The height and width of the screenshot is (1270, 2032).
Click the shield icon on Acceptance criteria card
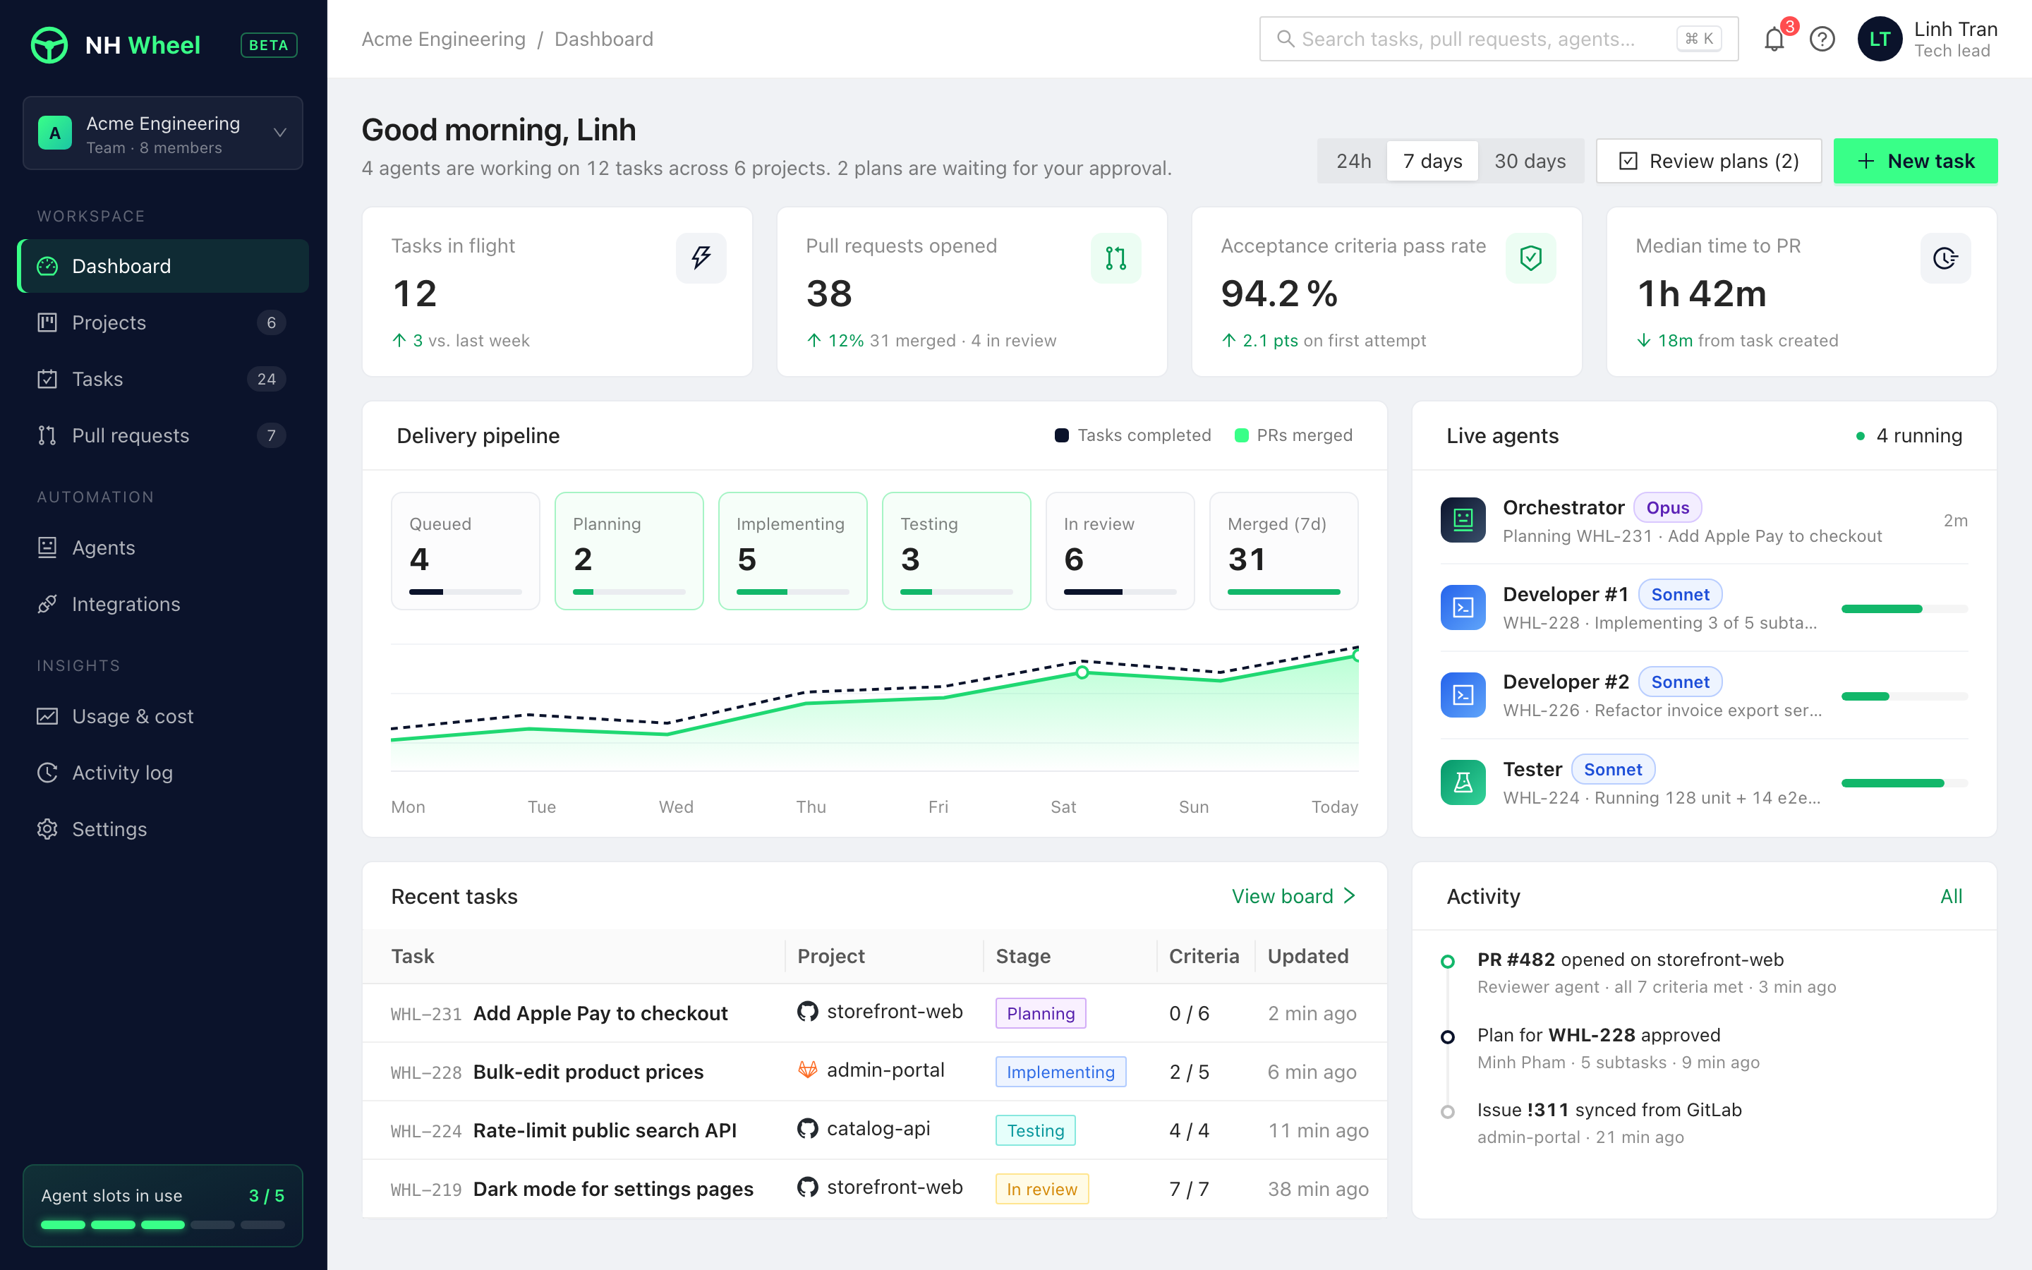pyautogui.click(x=1531, y=258)
